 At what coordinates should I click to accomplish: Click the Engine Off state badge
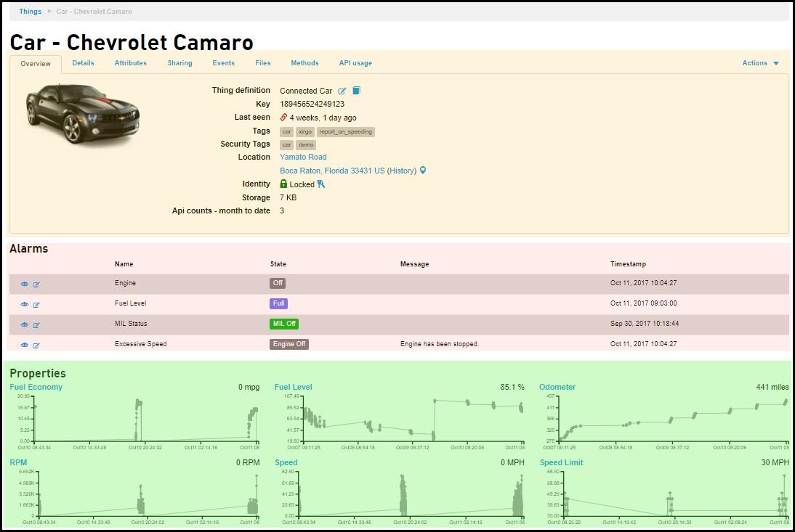tap(289, 344)
